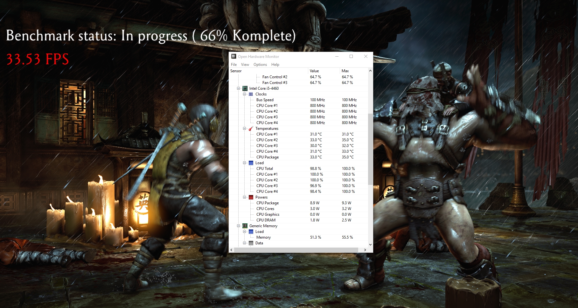Click the 8.9 W CPU Package value
This screenshot has width=578, height=308.
click(315, 203)
